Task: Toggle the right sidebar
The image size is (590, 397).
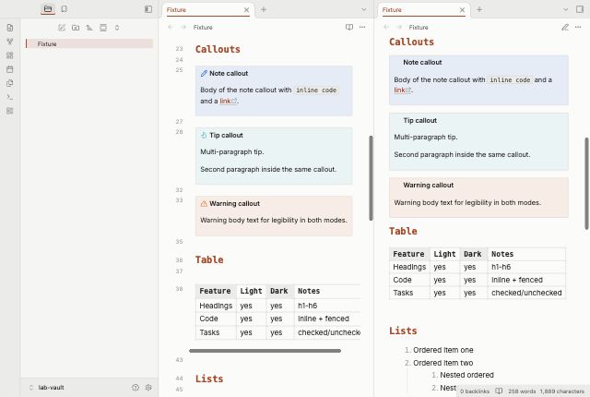Action: click(580, 9)
